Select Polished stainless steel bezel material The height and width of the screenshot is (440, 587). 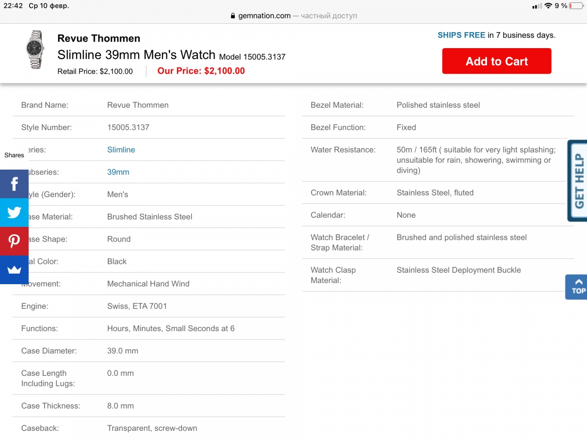(x=438, y=105)
